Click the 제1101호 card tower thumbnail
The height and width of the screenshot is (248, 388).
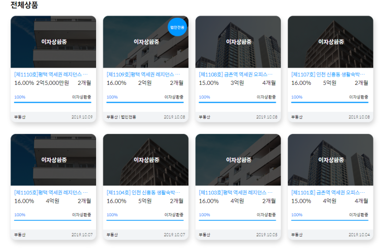coord(331,160)
